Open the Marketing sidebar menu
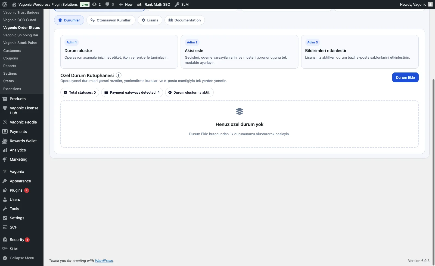Image resolution: width=435 pixels, height=266 pixels. (x=22, y=159)
